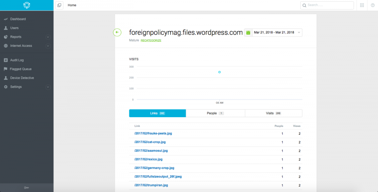Click in the Search field
The width and height of the screenshot is (378, 192).
pos(327,5)
